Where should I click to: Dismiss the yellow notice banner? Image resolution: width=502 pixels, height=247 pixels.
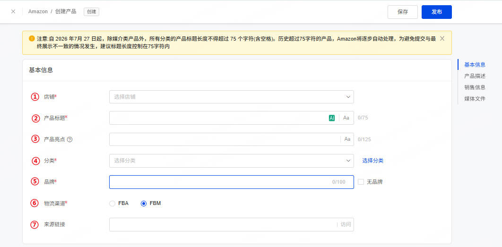point(442,38)
